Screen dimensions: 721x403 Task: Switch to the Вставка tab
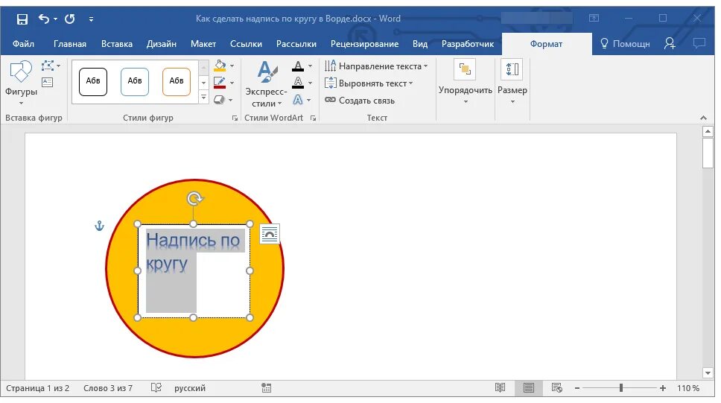click(x=117, y=44)
